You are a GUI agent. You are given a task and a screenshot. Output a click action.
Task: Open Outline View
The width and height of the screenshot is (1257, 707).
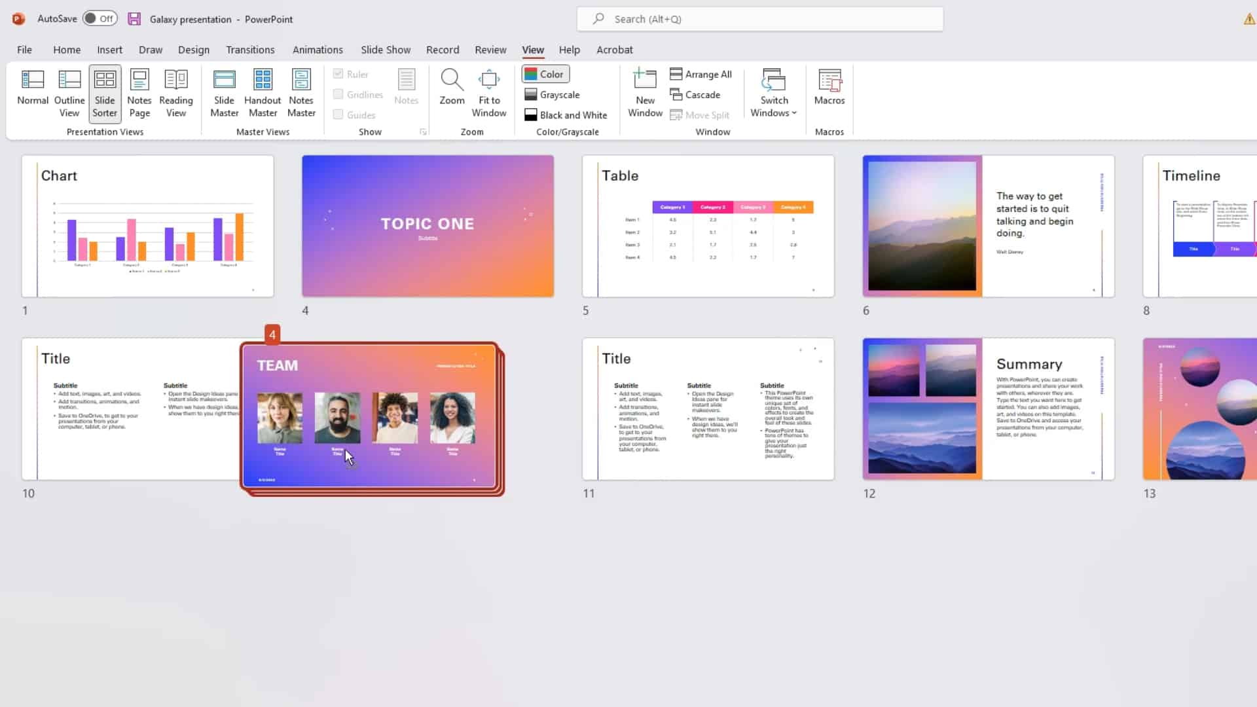tap(69, 92)
